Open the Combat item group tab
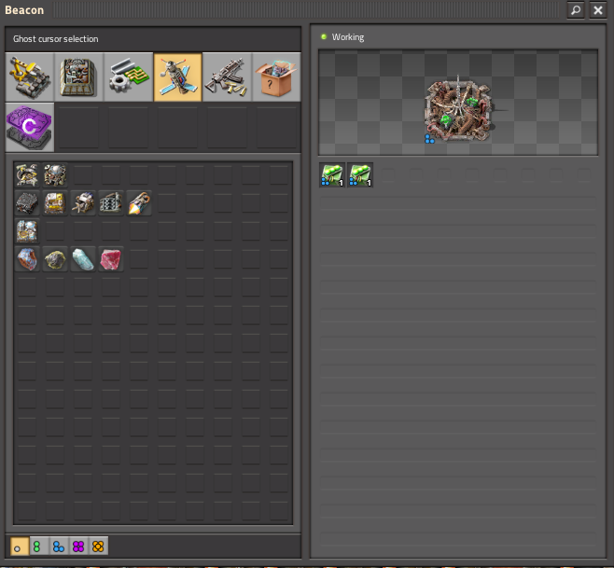Screen dimensions: 614x568 click(x=227, y=77)
